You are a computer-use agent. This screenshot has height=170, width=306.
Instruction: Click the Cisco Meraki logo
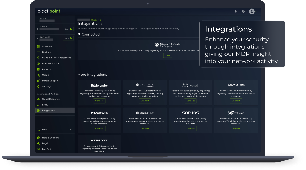(190, 86)
